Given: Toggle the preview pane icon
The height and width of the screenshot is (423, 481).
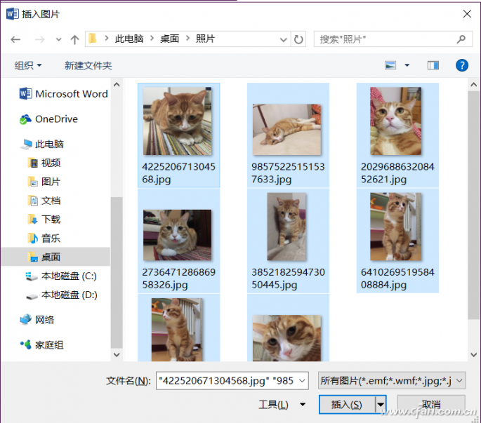Looking at the screenshot, I should click(433, 65).
